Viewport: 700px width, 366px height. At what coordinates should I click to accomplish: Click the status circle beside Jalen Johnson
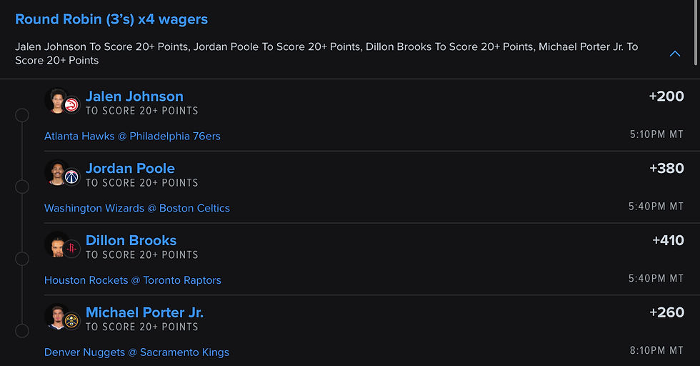(22, 115)
